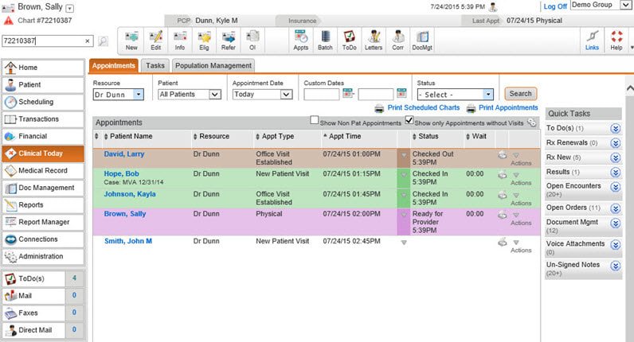Open Medical Record in the sidebar
Image resolution: width=634 pixels, height=342 pixels.
tap(43, 170)
